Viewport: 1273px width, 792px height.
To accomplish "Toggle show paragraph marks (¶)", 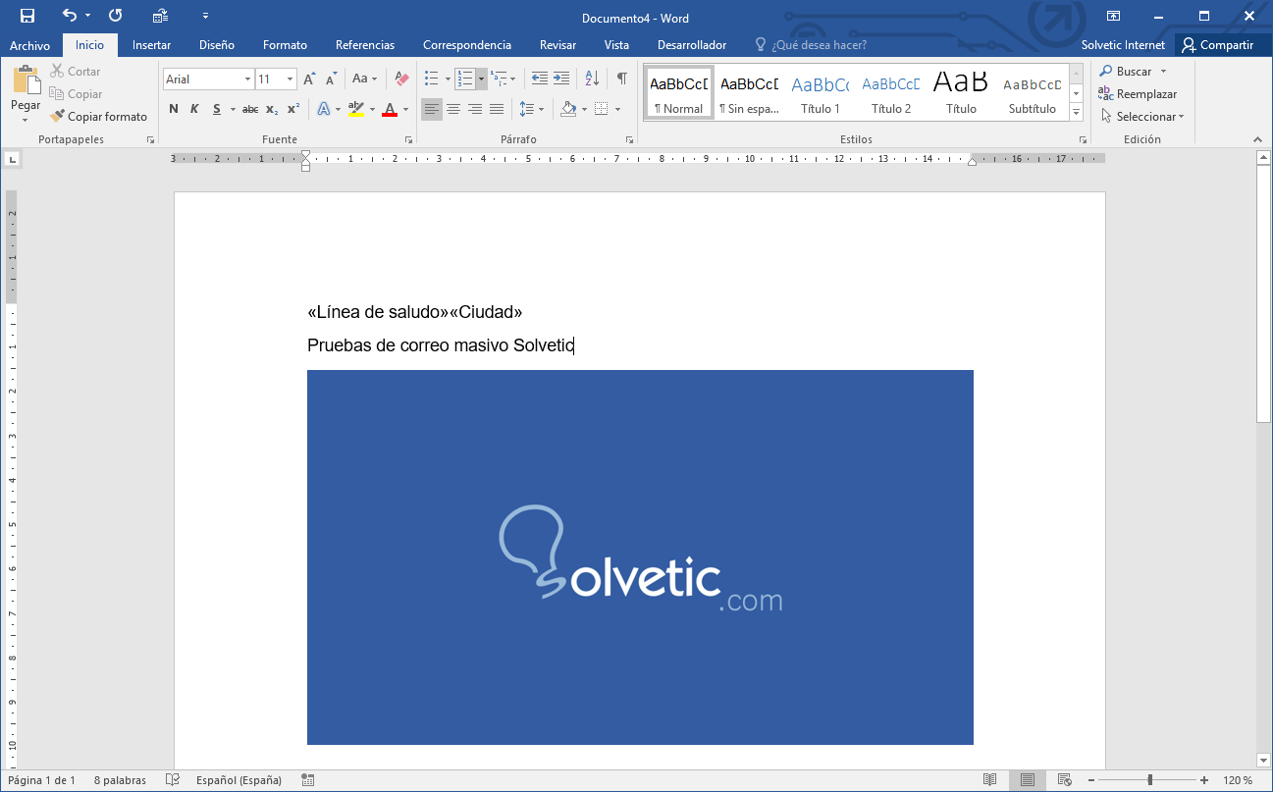I will [x=622, y=79].
